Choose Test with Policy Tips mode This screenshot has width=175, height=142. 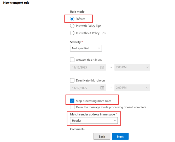(72, 26)
